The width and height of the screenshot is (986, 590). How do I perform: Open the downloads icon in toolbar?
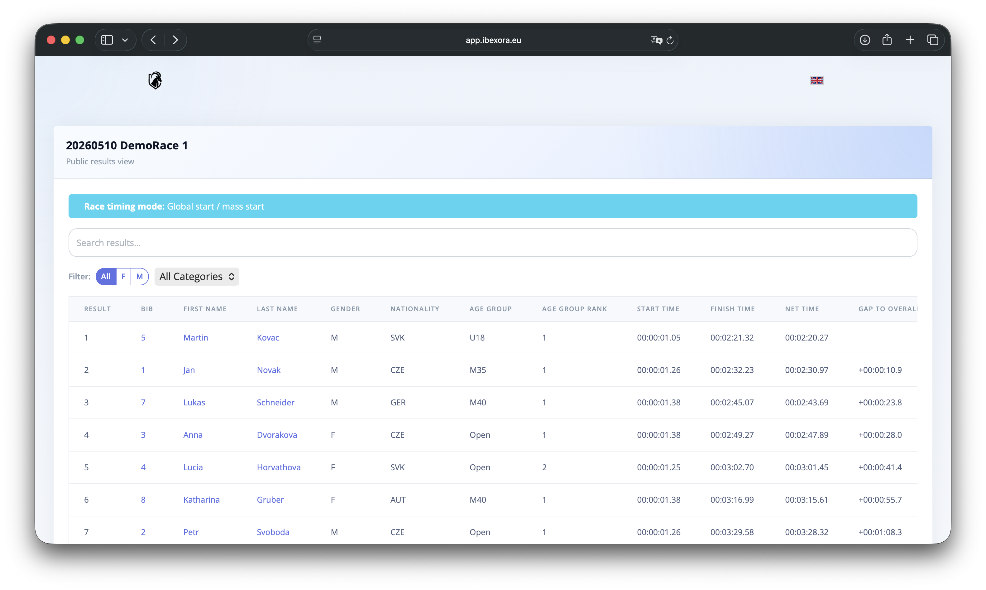coord(865,40)
